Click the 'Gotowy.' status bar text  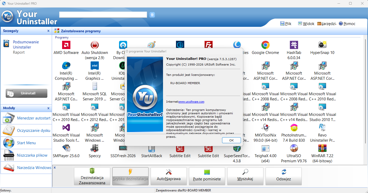click(x=6, y=190)
